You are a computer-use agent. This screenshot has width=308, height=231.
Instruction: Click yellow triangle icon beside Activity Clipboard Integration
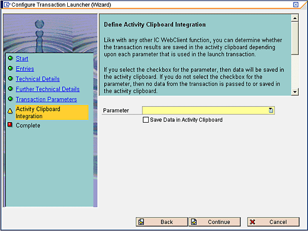pos(10,111)
